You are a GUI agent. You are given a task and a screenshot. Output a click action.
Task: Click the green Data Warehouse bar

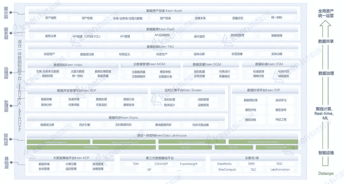91,147
